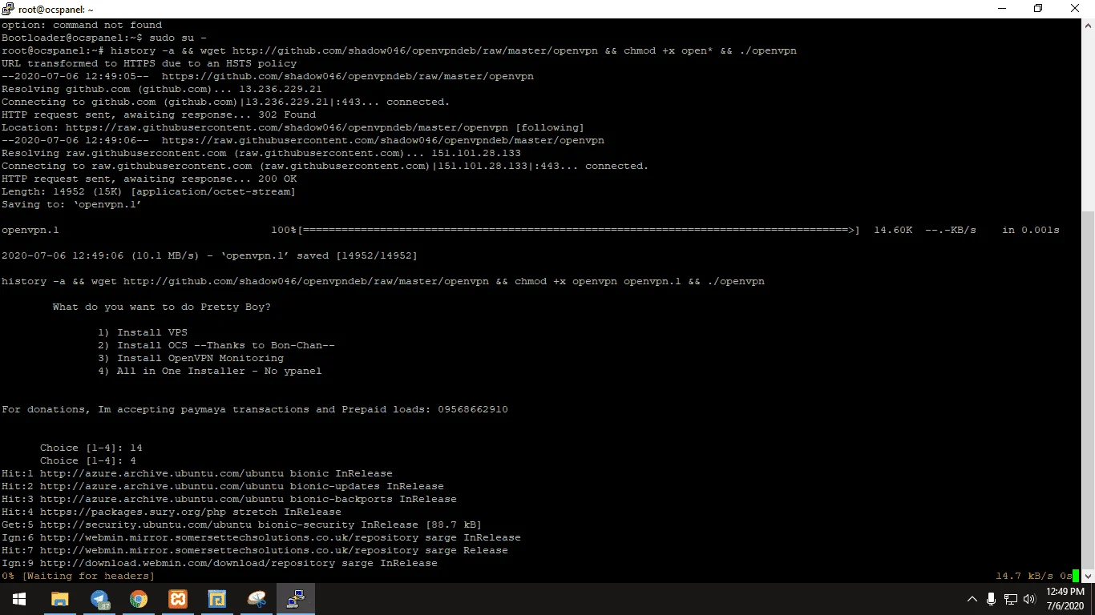Open File Explorer from the taskbar
The height and width of the screenshot is (615, 1095).
click(60, 599)
